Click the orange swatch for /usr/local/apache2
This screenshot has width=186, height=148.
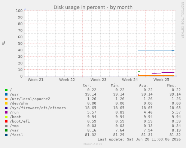6,99
